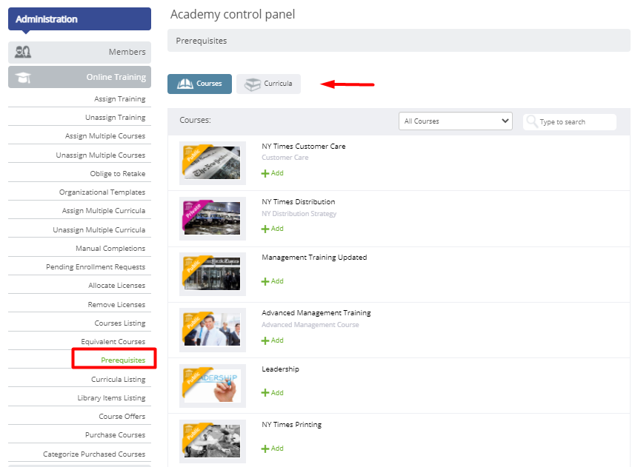Click plus icon for Advanced Management Training

[x=265, y=340]
